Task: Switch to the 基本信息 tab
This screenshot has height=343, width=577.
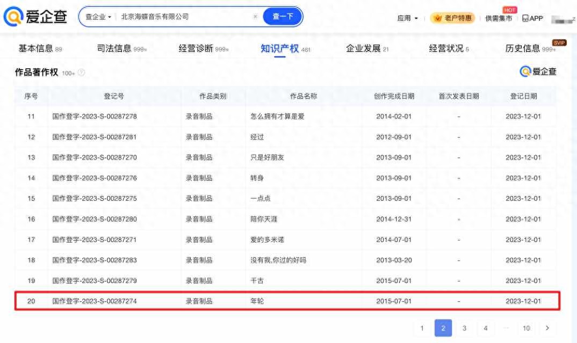Action: 35,48
